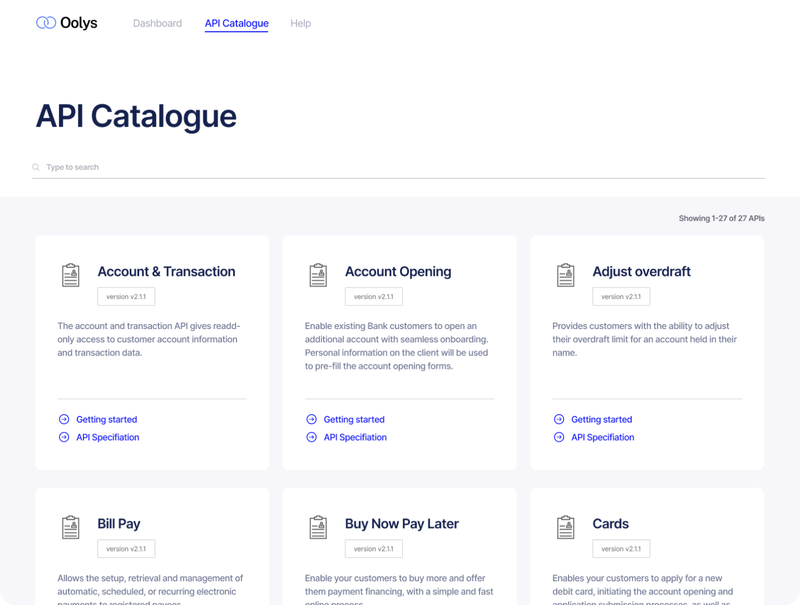Click the Account Opening clipboard icon
Viewport: 800px width, 605px height.
[x=318, y=275]
